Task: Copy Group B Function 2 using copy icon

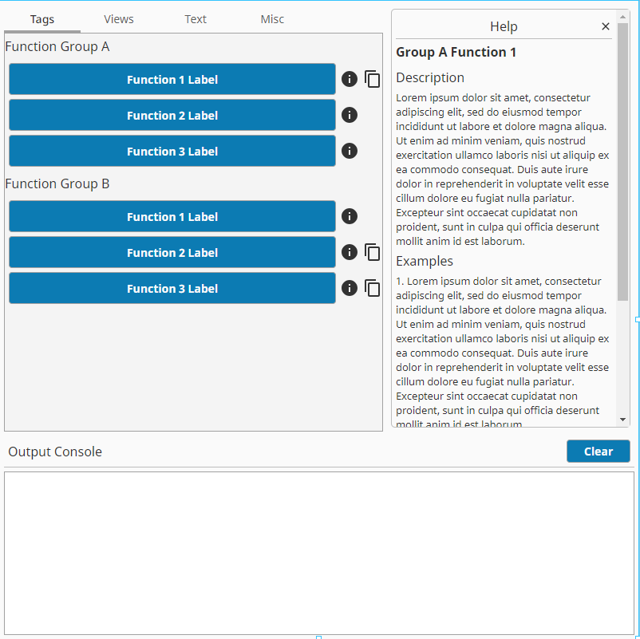Action: coord(373,252)
